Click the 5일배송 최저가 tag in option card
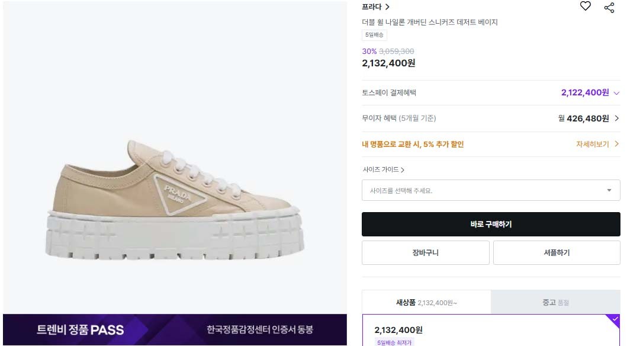Image resolution: width=627 pixels, height=346 pixels. (395, 342)
